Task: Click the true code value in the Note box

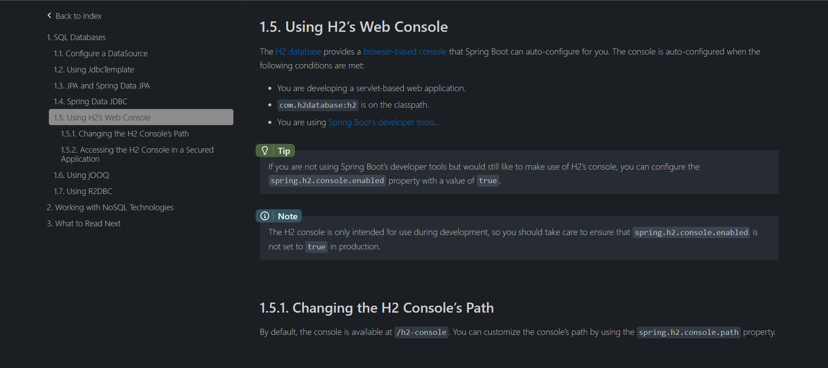Action: click(x=316, y=247)
